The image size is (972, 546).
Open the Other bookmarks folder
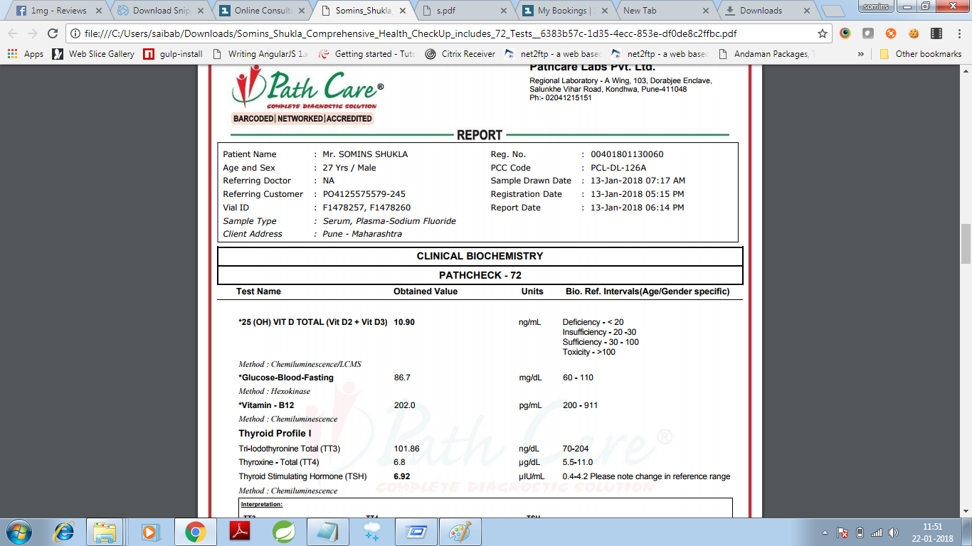(920, 54)
